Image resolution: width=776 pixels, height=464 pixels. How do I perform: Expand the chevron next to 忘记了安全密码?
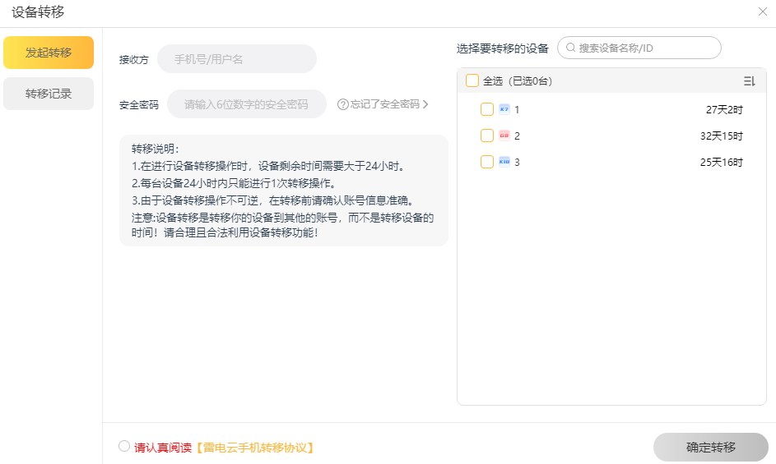(x=425, y=104)
